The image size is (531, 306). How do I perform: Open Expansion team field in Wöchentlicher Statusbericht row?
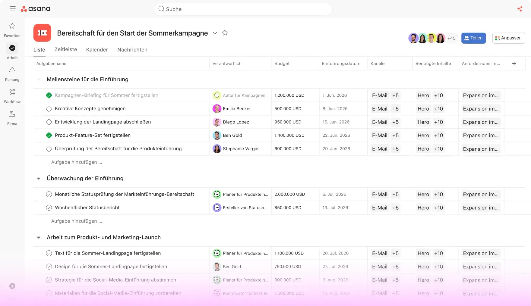481,208
